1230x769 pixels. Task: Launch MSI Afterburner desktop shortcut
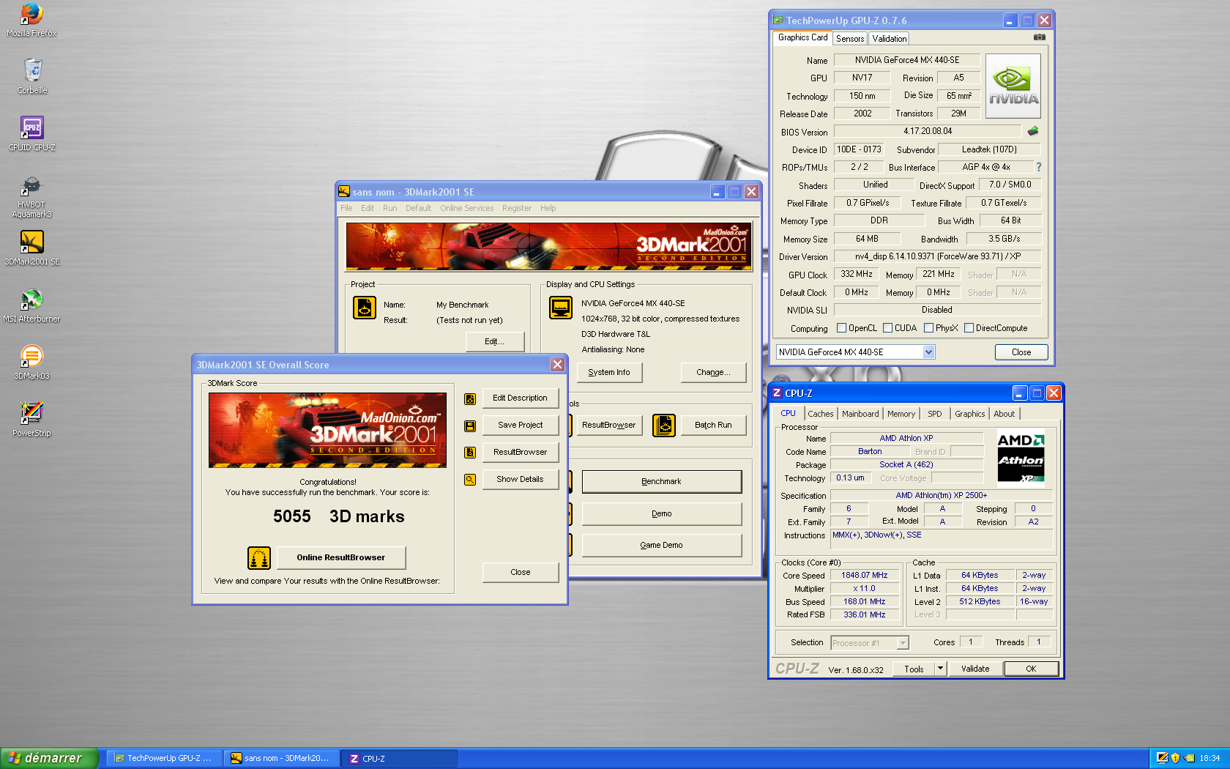pos(32,305)
